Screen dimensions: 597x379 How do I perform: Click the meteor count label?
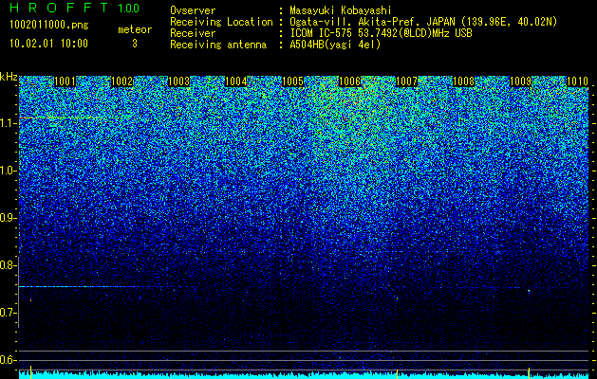click(135, 29)
